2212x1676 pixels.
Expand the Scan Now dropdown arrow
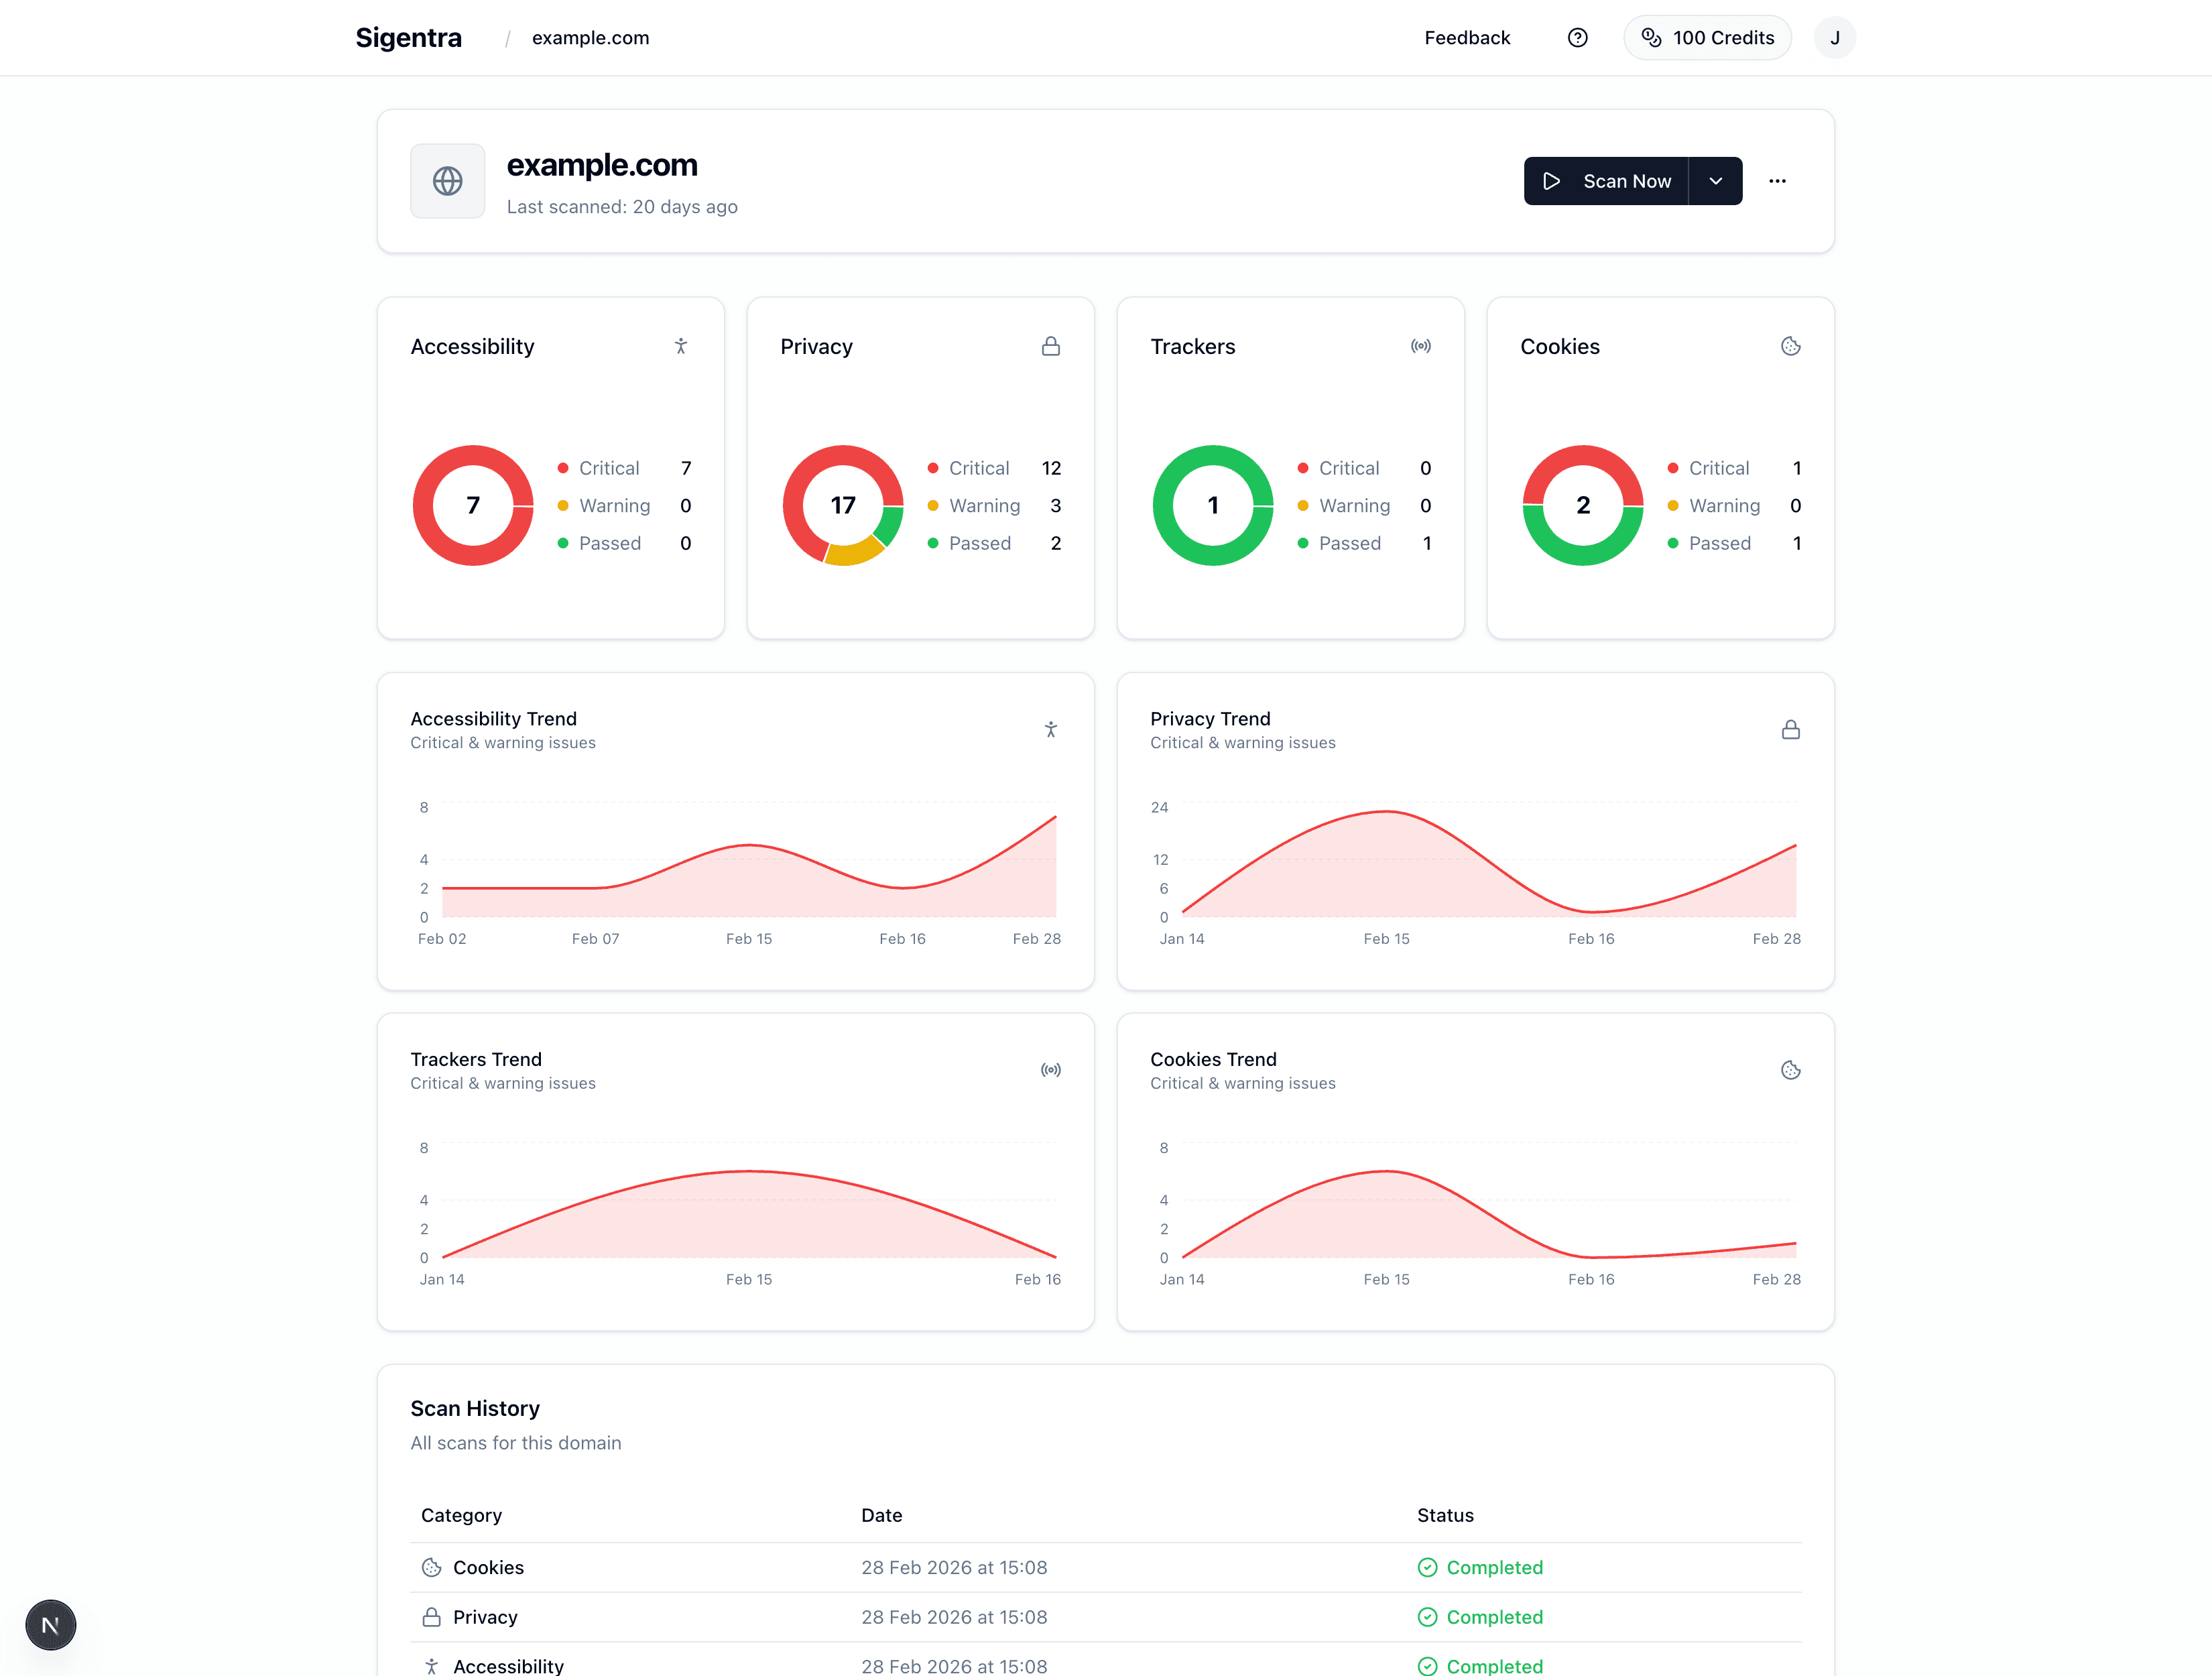(x=1716, y=181)
